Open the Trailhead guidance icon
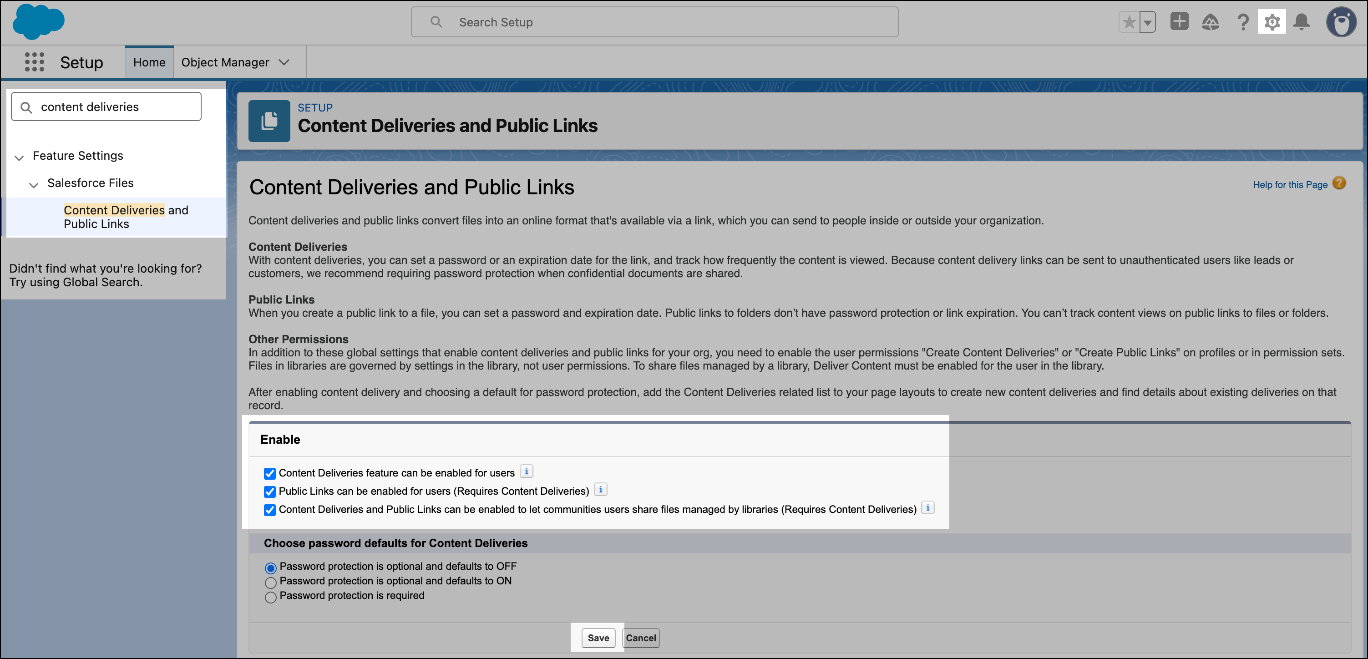Image resolution: width=1368 pixels, height=659 pixels. pos(1210,22)
